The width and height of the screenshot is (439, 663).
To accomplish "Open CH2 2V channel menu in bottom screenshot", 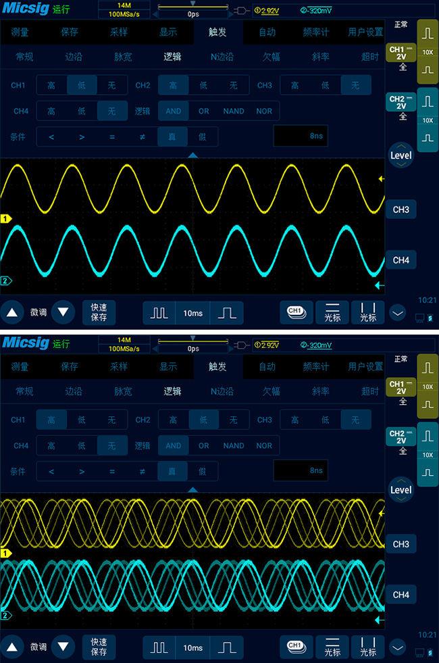I will pyautogui.click(x=401, y=437).
